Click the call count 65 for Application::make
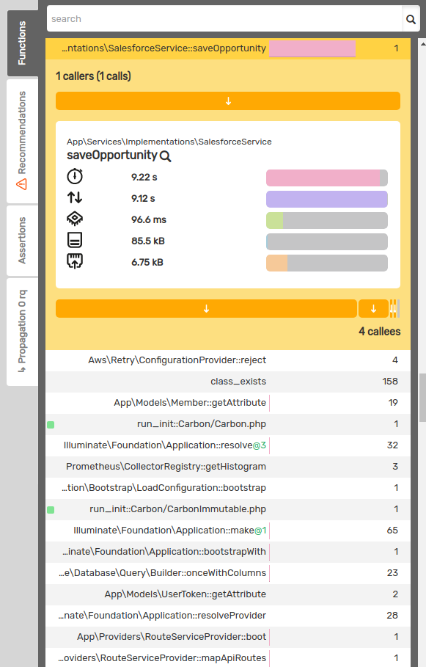 pyautogui.click(x=392, y=531)
